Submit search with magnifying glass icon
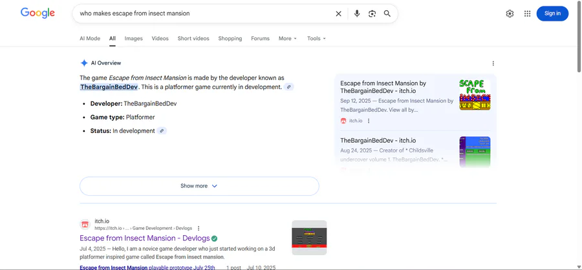This screenshot has height=270, width=582. point(387,14)
